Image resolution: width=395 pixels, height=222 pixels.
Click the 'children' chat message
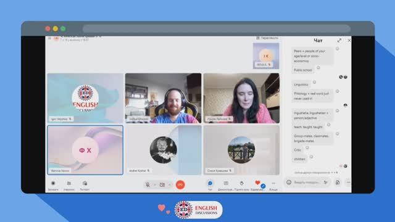point(299,159)
